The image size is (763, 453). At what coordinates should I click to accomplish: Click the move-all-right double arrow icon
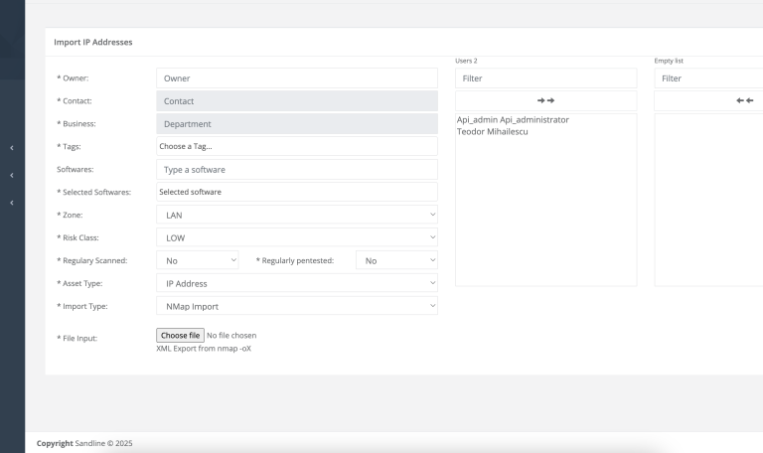[x=545, y=100]
